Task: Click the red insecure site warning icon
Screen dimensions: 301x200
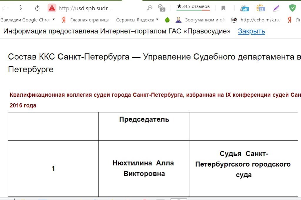Action: point(52,8)
